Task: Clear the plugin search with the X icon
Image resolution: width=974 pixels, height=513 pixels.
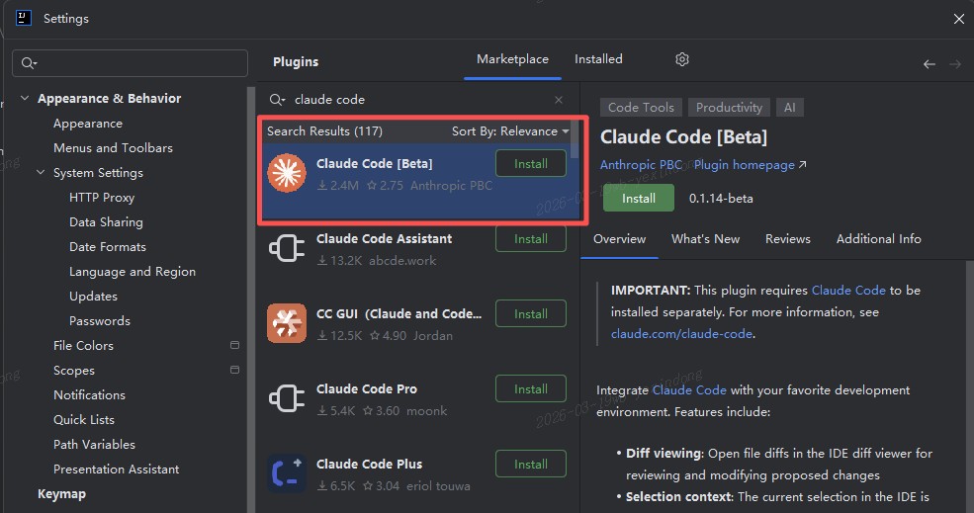Action: 559,100
